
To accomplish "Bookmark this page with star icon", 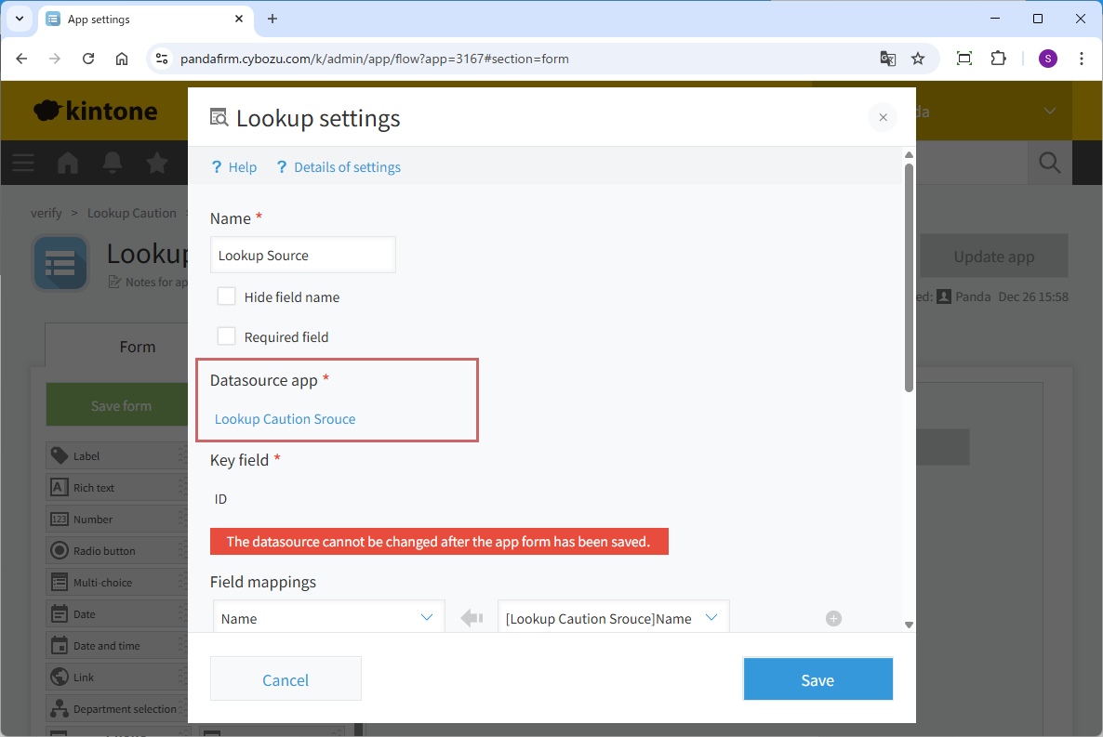I will (918, 59).
